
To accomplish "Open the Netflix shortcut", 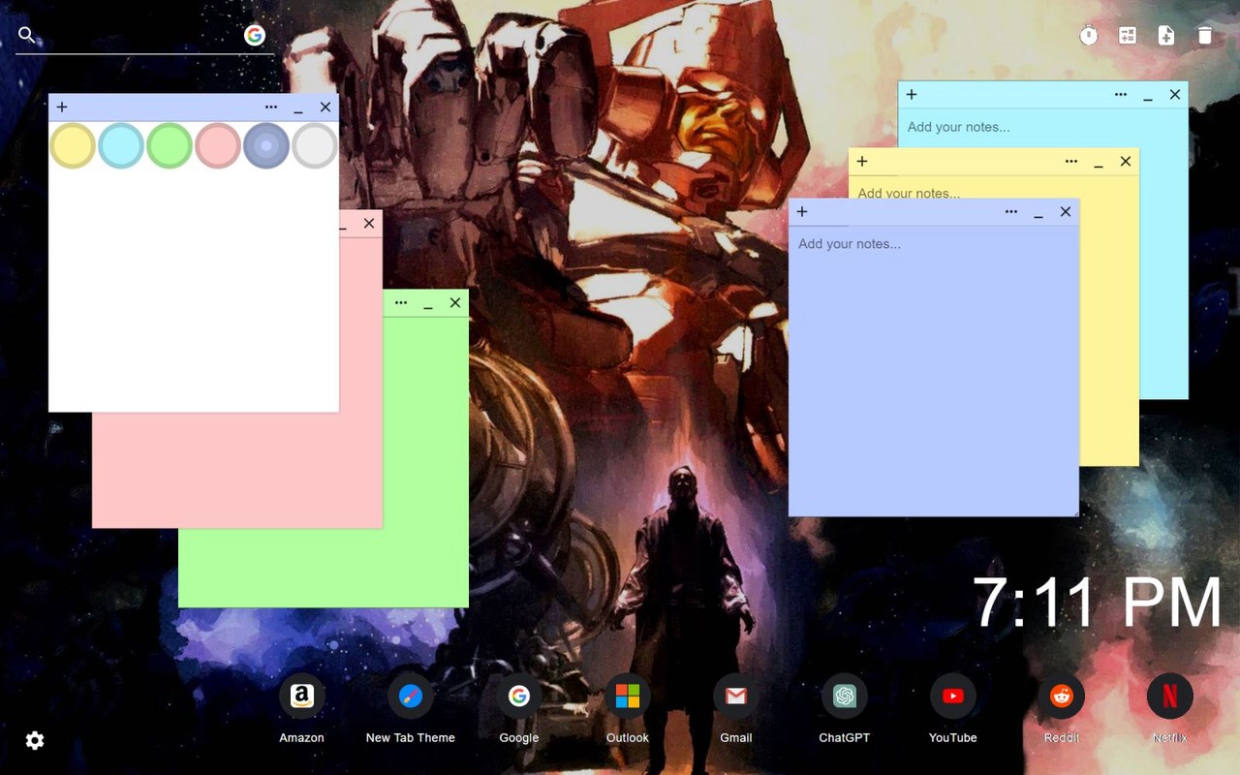I will (x=1170, y=709).
